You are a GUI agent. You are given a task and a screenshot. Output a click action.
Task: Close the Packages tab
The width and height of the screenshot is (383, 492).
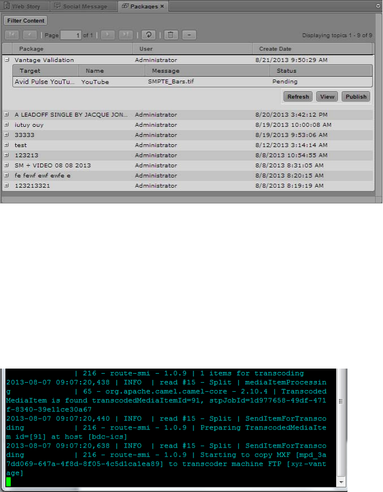pyautogui.click(x=162, y=6)
